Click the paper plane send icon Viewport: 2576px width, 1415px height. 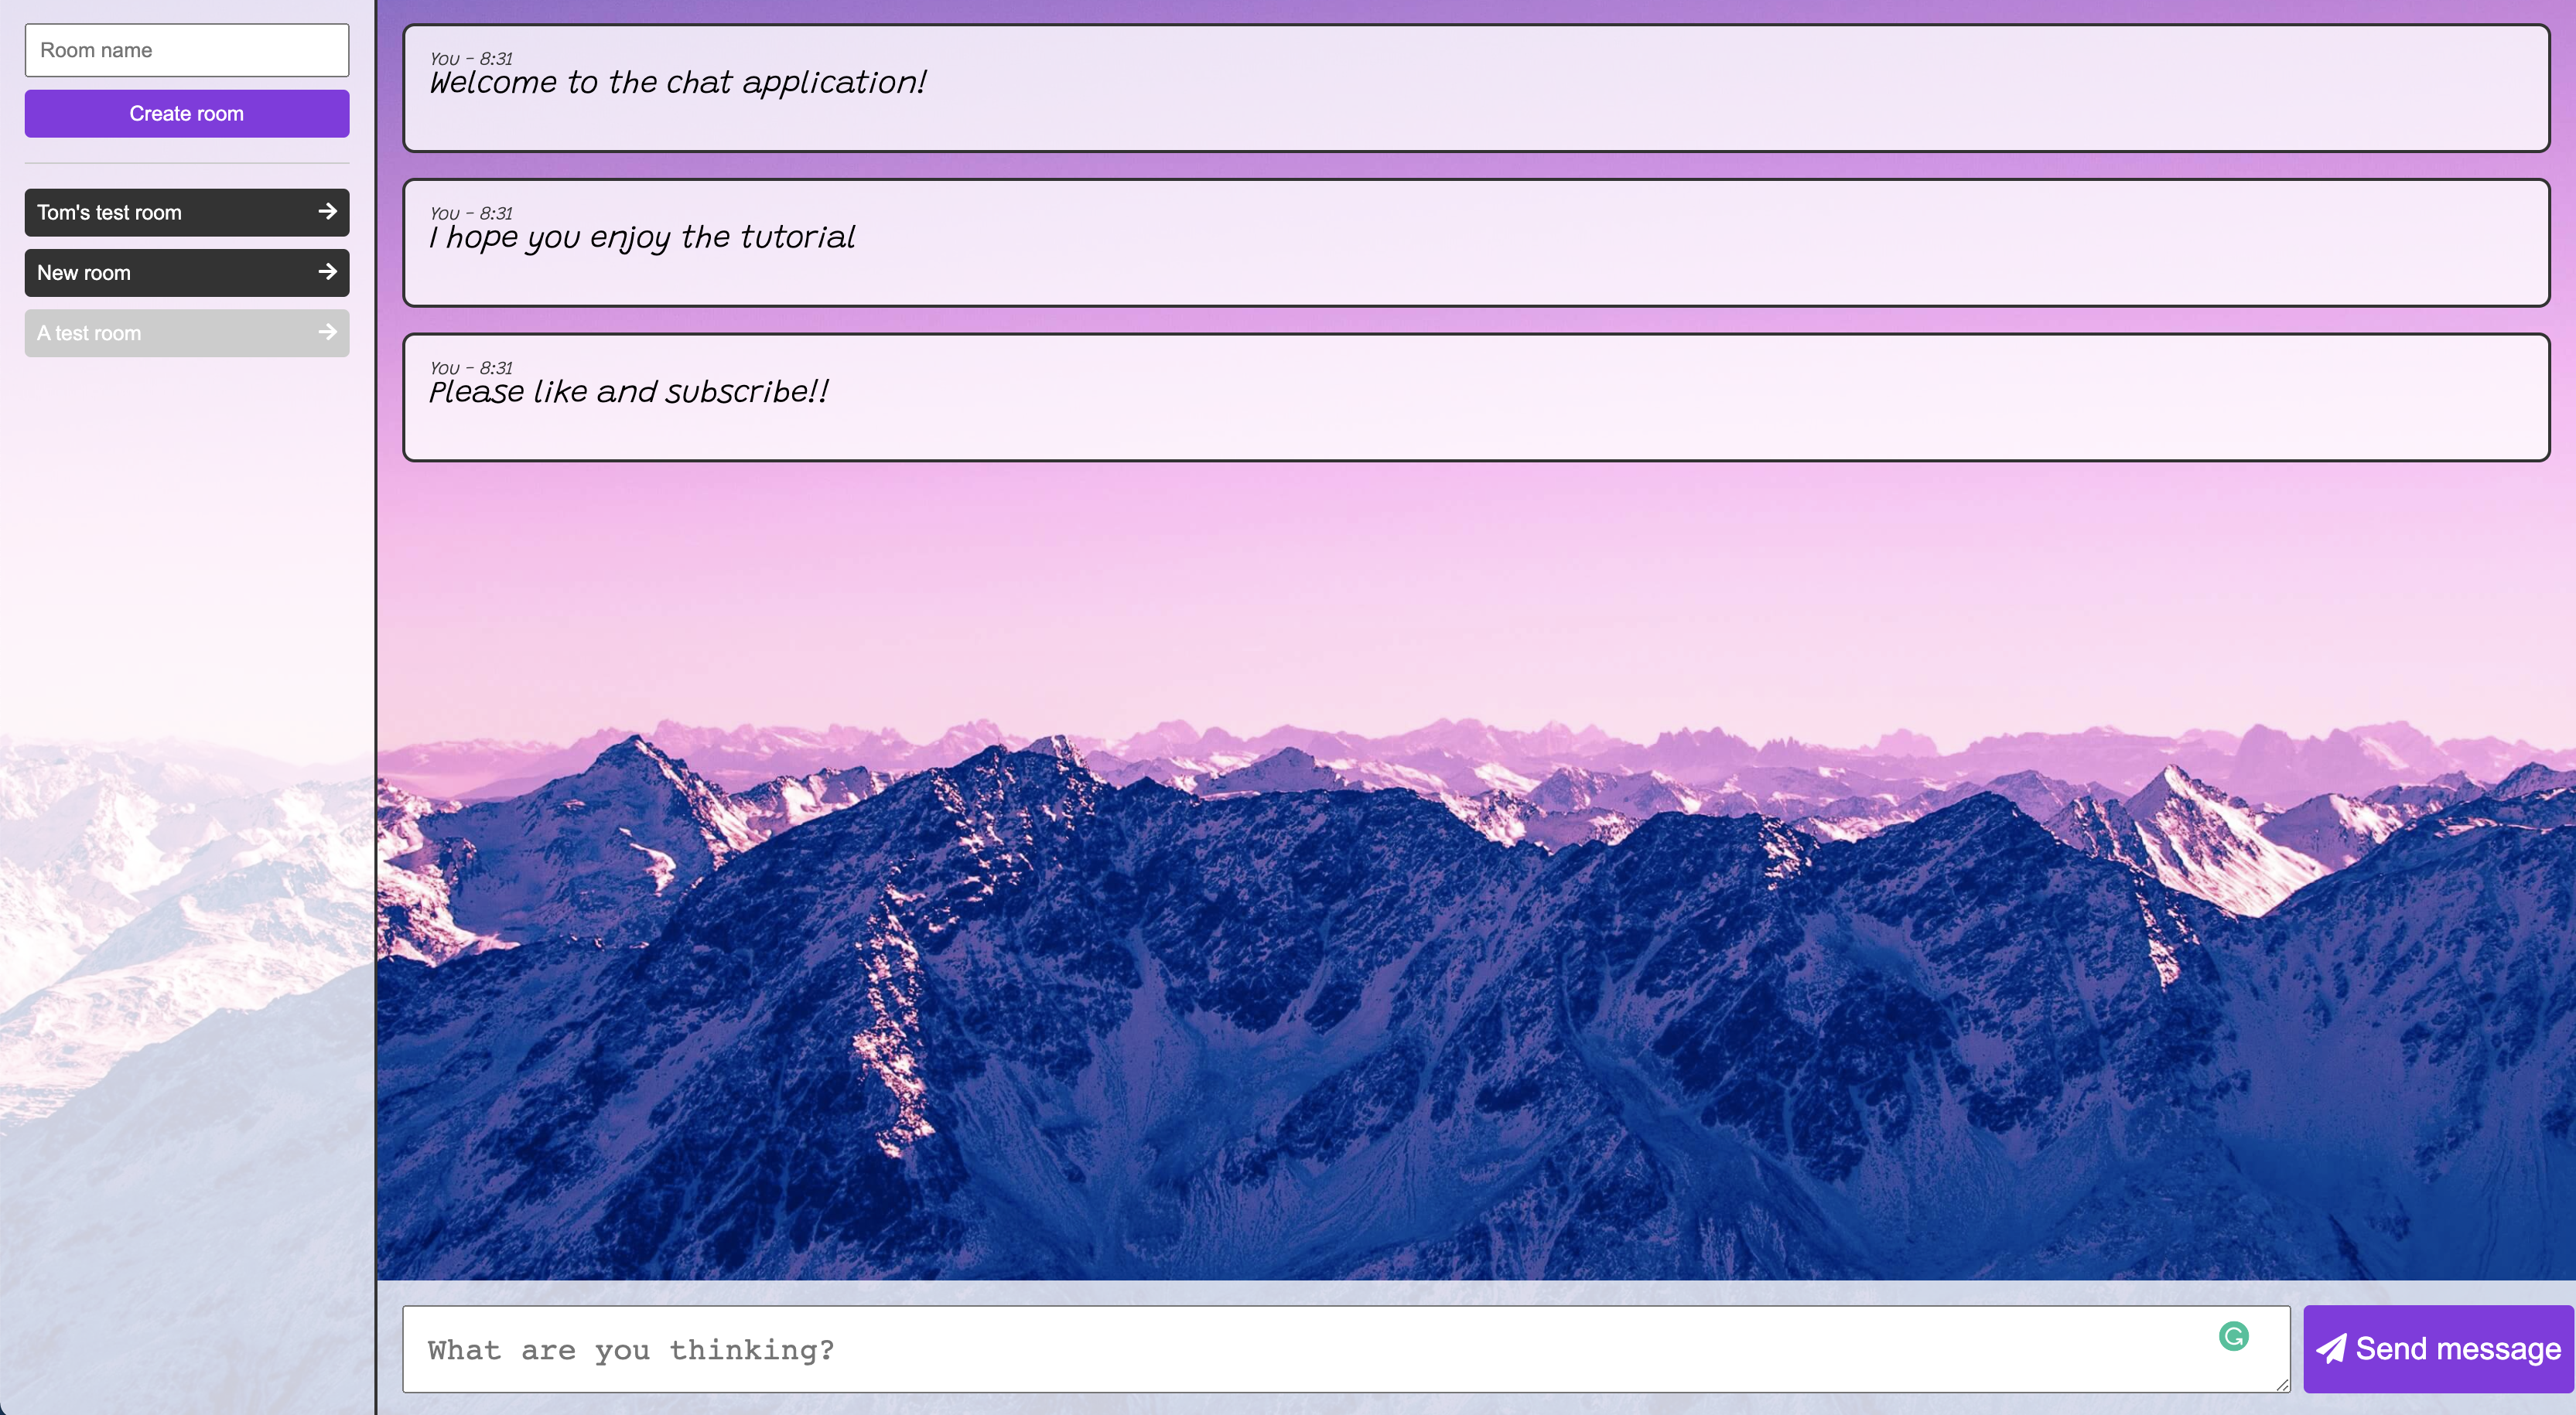pyautogui.click(x=2331, y=1349)
